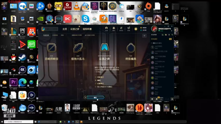The width and height of the screenshot is (221, 124).
Task: Open the store coins icon in header
Action: pos(128,29)
